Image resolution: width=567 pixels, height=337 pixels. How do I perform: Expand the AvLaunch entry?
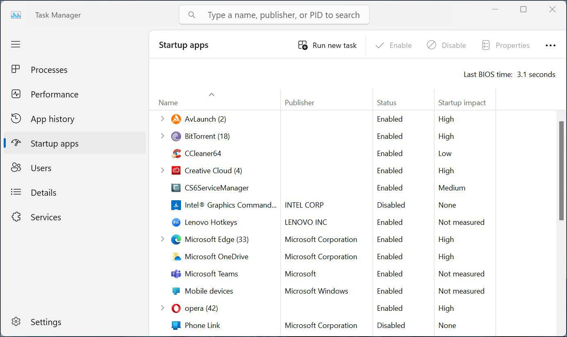[162, 119]
